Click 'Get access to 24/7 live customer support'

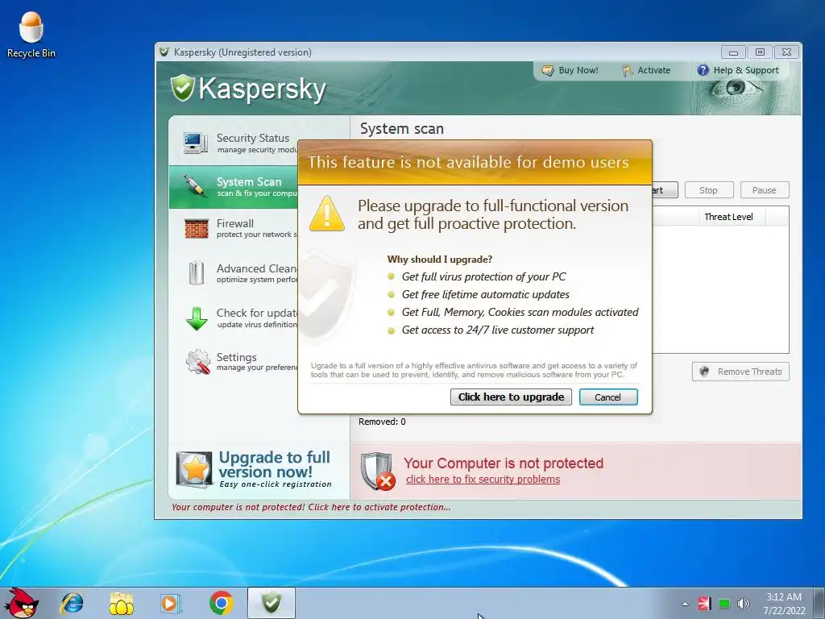498,330
